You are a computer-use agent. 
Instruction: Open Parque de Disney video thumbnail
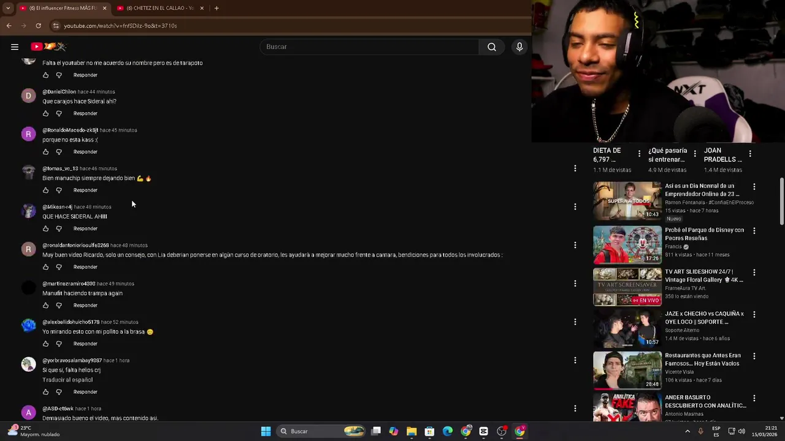[x=627, y=244]
